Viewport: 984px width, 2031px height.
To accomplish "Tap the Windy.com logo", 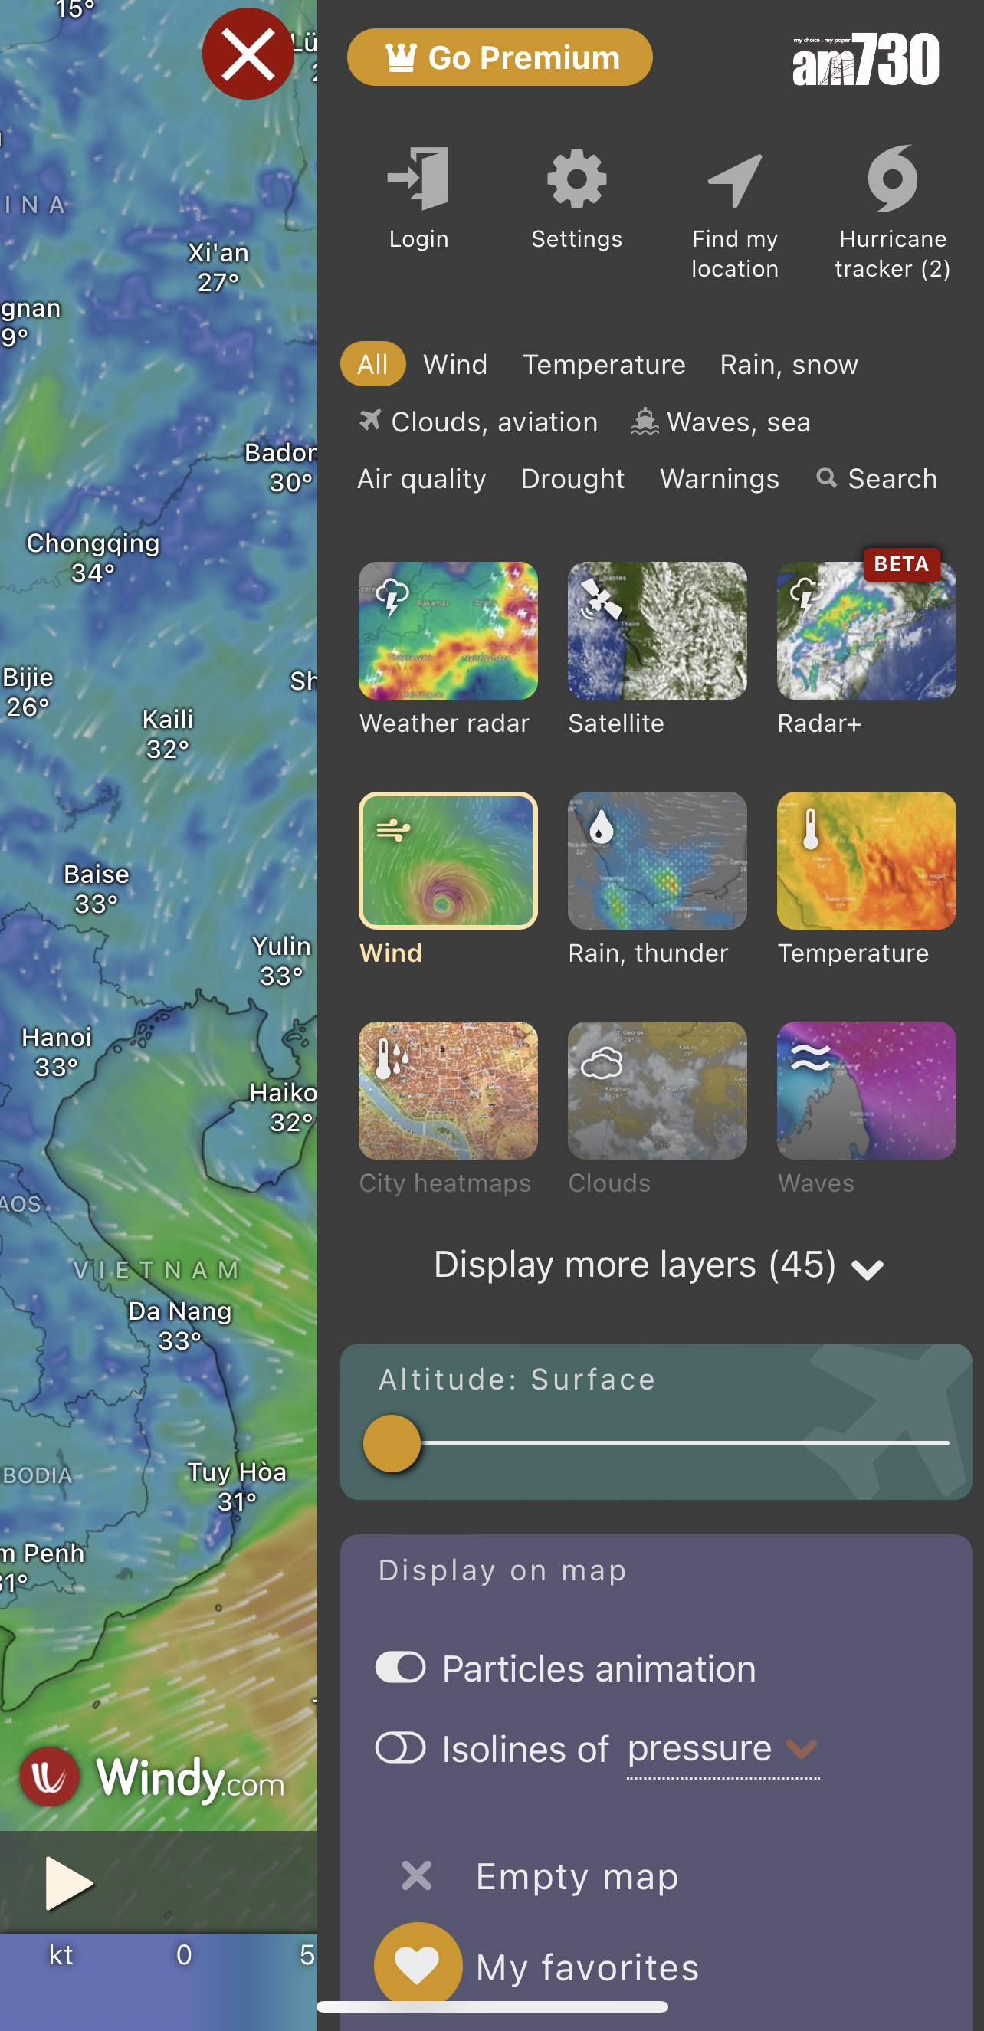I will click(154, 1778).
